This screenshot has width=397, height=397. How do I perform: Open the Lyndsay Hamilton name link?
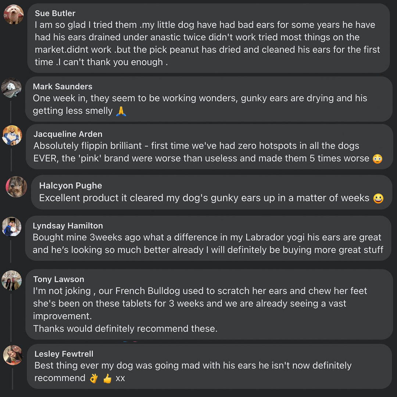click(x=68, y=226)
